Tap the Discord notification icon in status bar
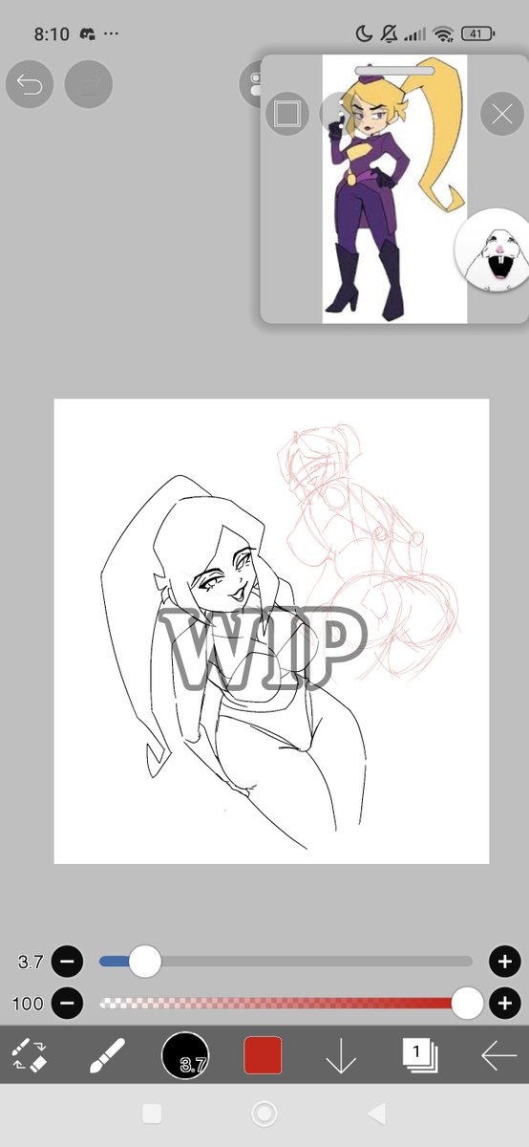529x1147 pixels. [89, 34]
